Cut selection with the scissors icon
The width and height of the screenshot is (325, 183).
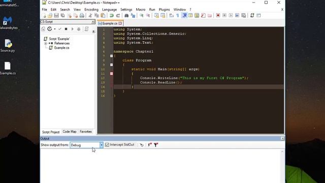[x=90, y=16]
